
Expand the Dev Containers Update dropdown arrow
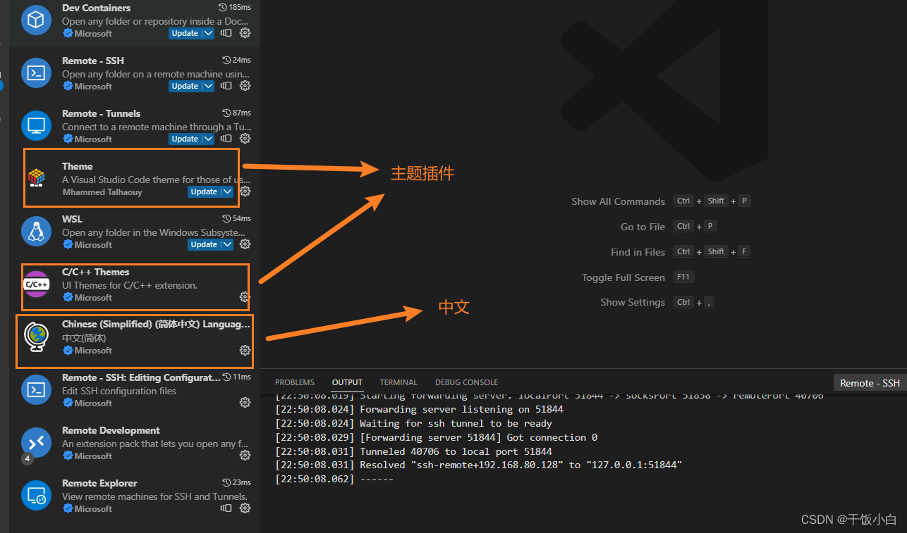coord(207,33)
